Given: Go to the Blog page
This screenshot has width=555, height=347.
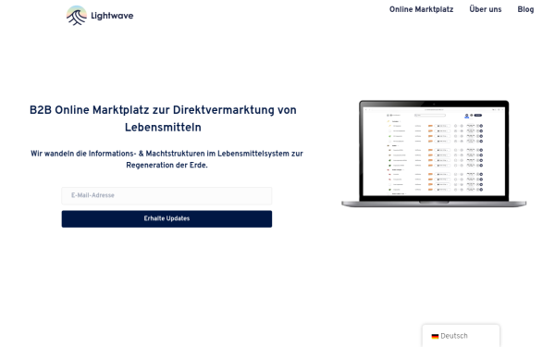Looking at the screenshot, I should coord(525,9).
